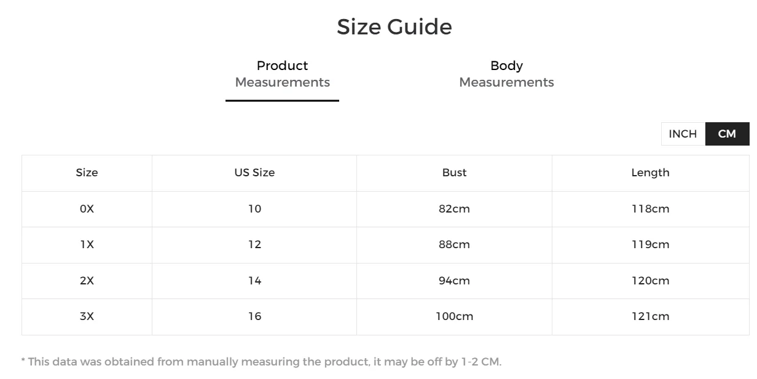Click the manual measurement disclaimer note
Screen dimensions: 757x379
click(261, 362)
